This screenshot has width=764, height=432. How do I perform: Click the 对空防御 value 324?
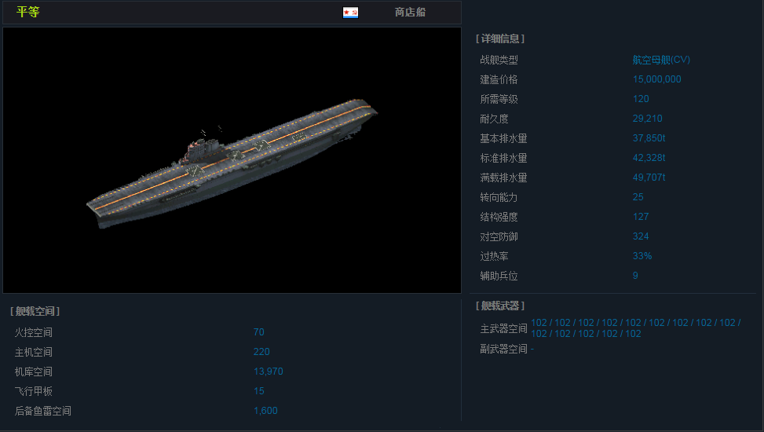pyautogui.click(x=641, y=236)
